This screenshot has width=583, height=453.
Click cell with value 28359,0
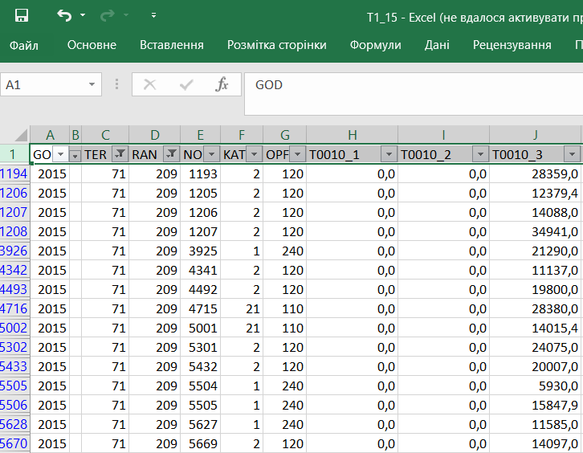point(535,173)
